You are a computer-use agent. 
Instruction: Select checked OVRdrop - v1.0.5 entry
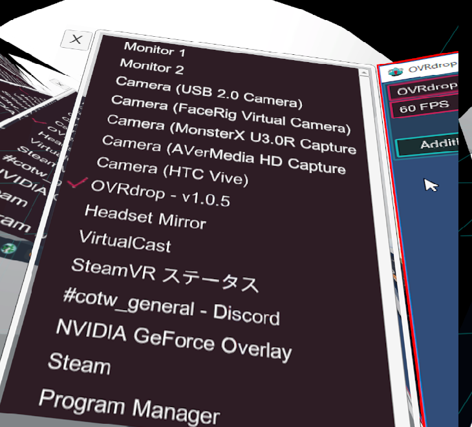(160, 194)
